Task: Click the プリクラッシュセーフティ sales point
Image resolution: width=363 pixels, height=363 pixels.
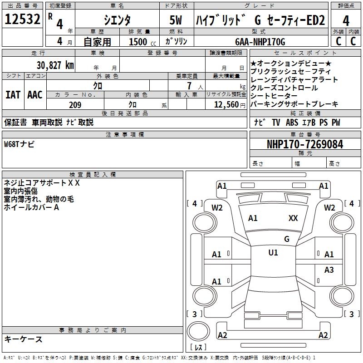Action: click(x=290, y=72)
